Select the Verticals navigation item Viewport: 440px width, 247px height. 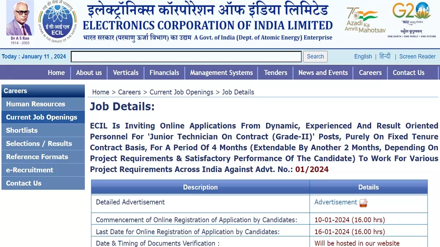coord(125,73)
